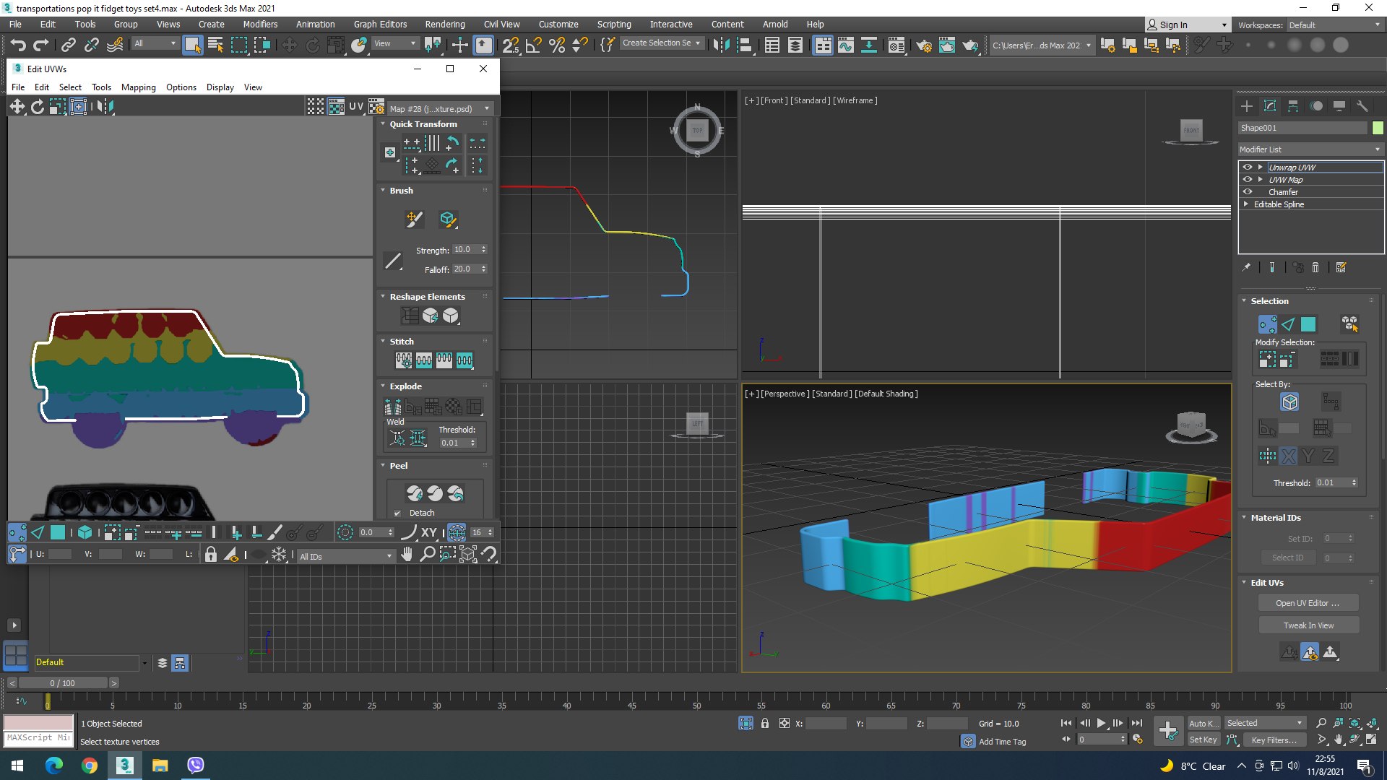This screenshot has width=1387, height=780.
Task: Toggle visibility eye of Unwrap UVW modifier
Action: [1248, 168]
